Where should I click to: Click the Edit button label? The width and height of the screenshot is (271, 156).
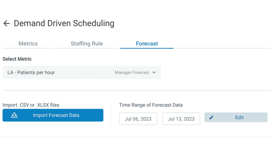point(239,118)
